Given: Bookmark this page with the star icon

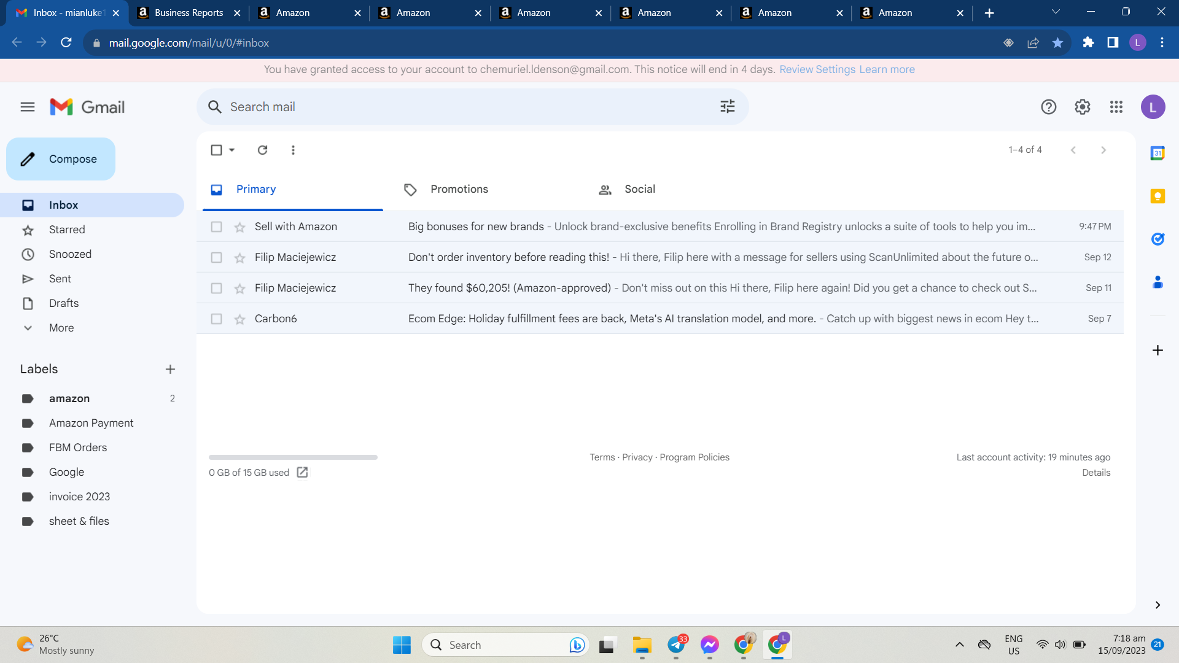Looking at the screenshot, I should pyautogui.click(x=1057, y=42).
